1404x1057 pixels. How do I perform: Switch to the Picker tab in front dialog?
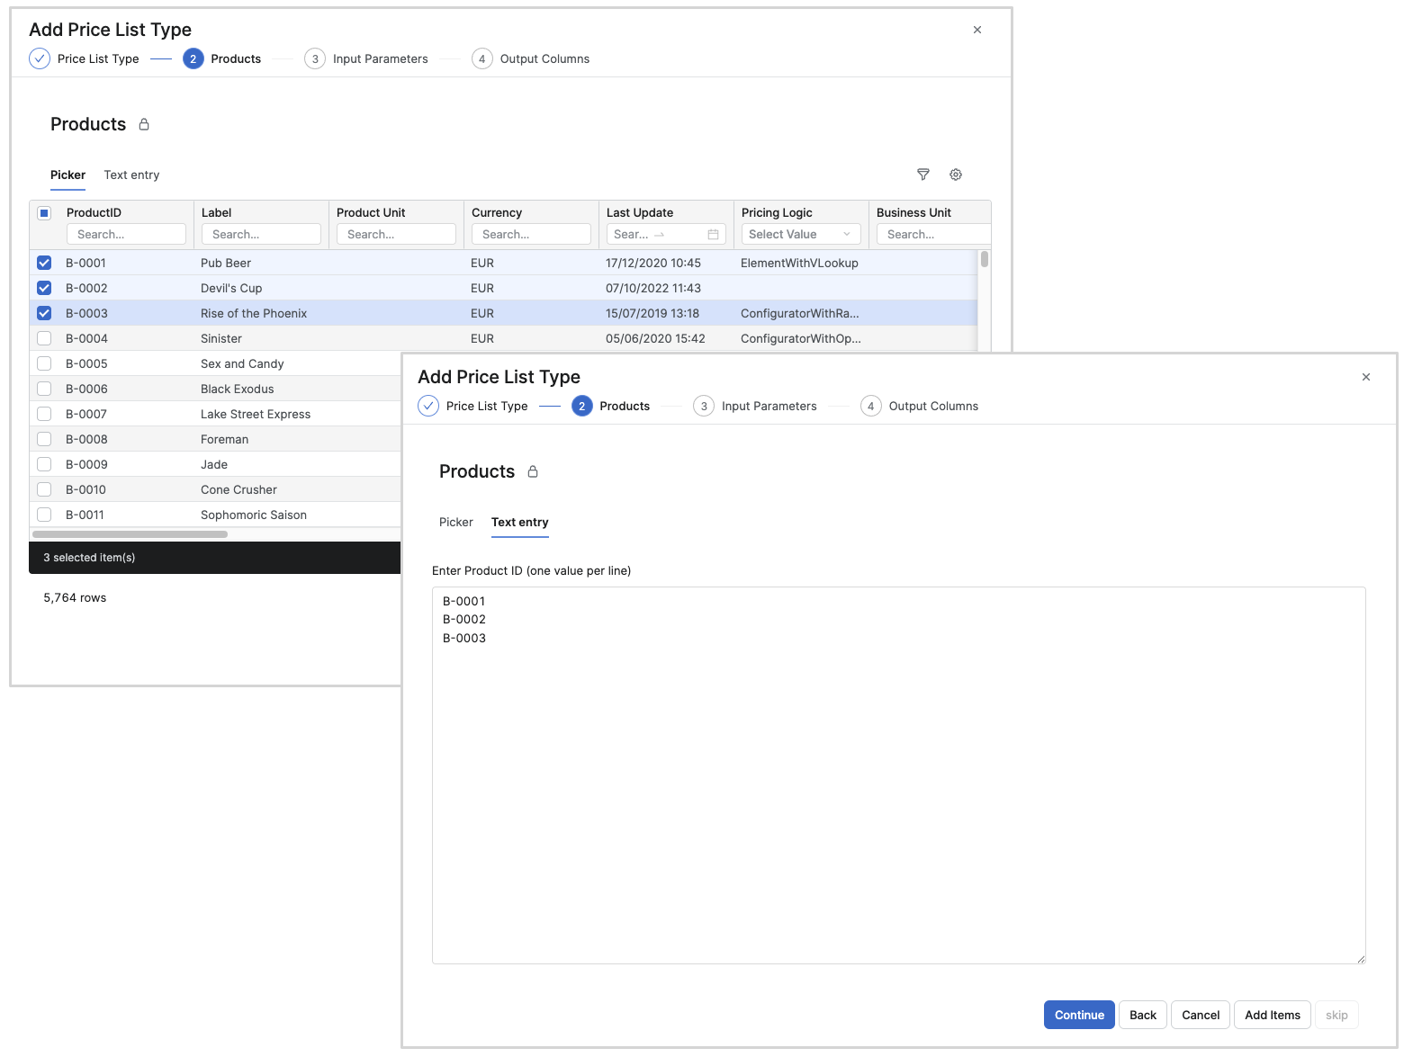point(455,522)
